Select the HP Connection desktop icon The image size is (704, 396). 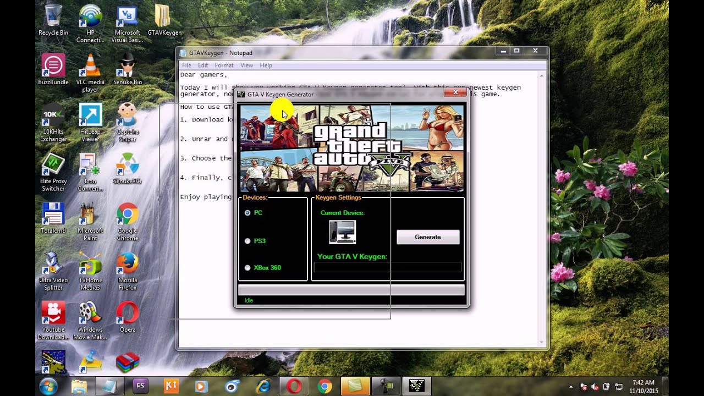coord(90,24)
